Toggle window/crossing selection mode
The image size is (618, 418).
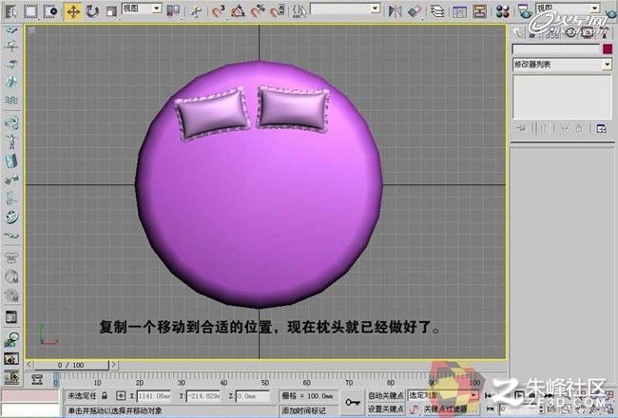point(50,10)
